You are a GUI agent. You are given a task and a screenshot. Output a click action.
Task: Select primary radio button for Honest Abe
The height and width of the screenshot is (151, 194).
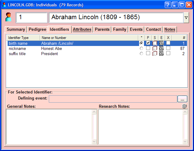coord(141,48)
